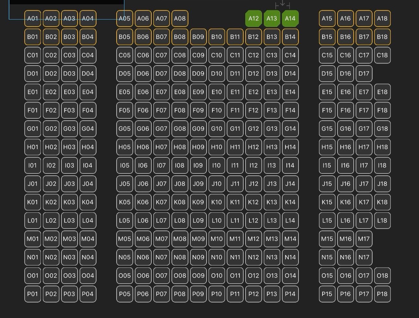Image resolution: width=419 pixels, height=318 pixels.
Task: Reserve seat J15
Action: pyautogui.click(x=327, y=184)
